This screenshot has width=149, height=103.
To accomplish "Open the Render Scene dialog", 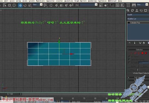I will (x=134, y=5).
